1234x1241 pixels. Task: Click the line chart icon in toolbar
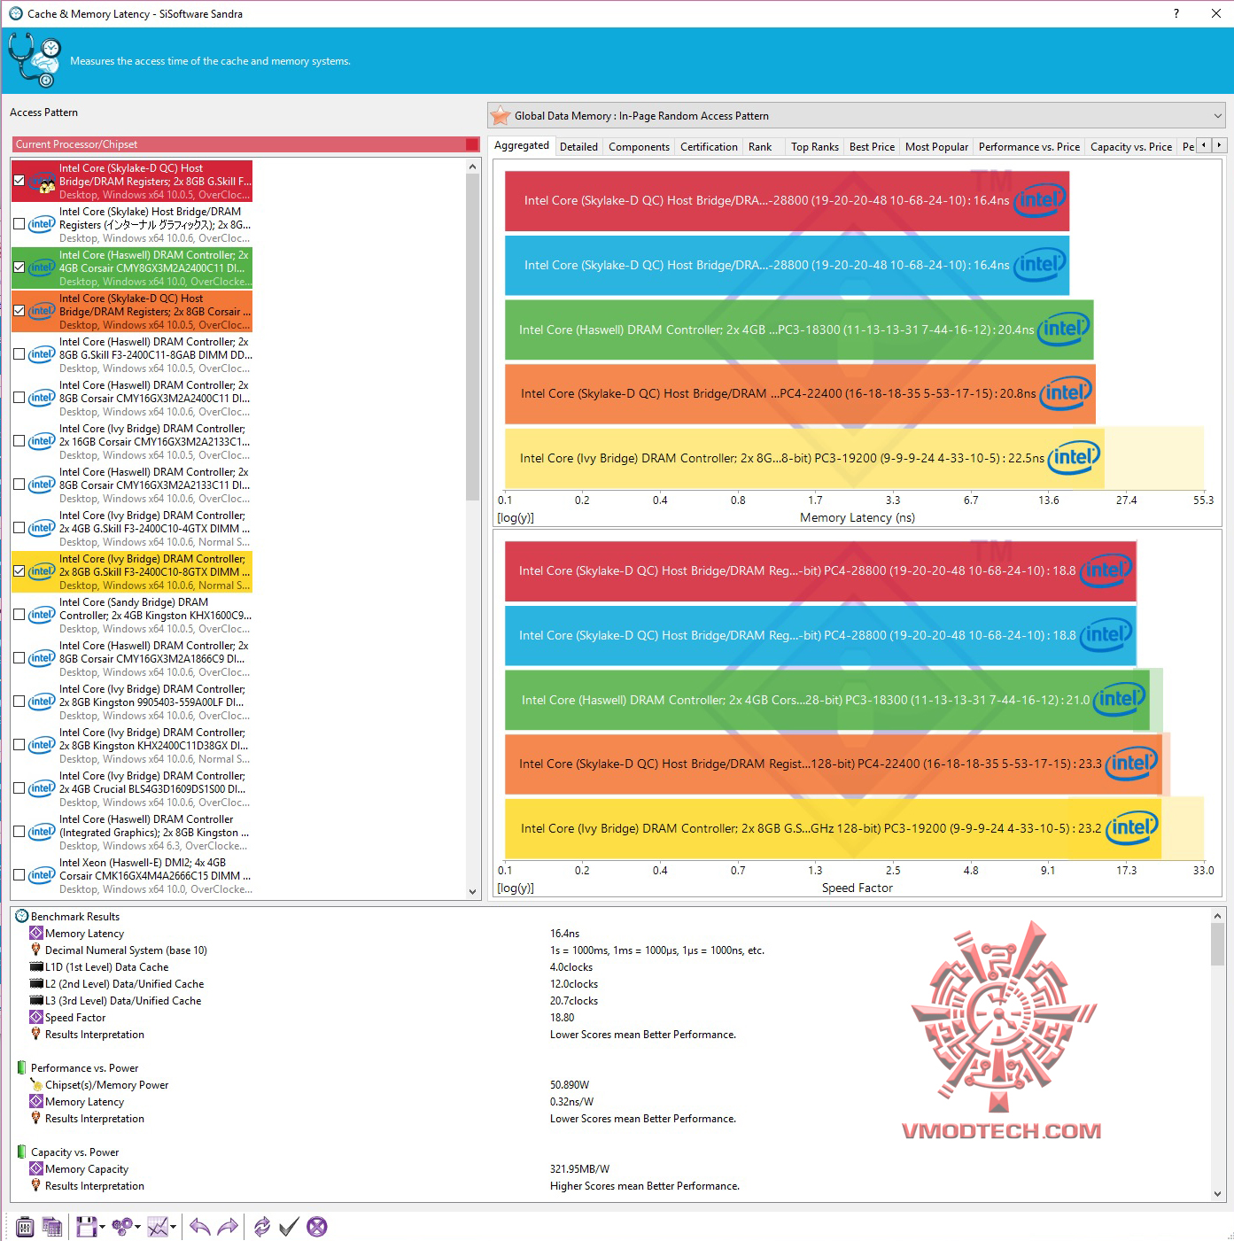tap(158, 1227)
